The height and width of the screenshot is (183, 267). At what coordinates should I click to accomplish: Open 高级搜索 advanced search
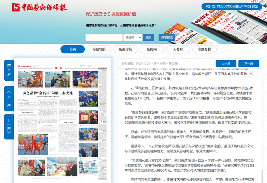[x=167, y=37]
